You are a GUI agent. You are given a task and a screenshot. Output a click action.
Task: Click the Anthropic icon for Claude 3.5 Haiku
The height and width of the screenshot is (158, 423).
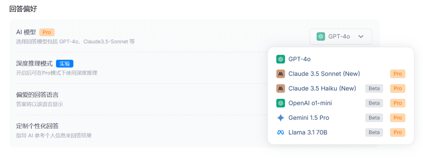[x=280, y=89]
